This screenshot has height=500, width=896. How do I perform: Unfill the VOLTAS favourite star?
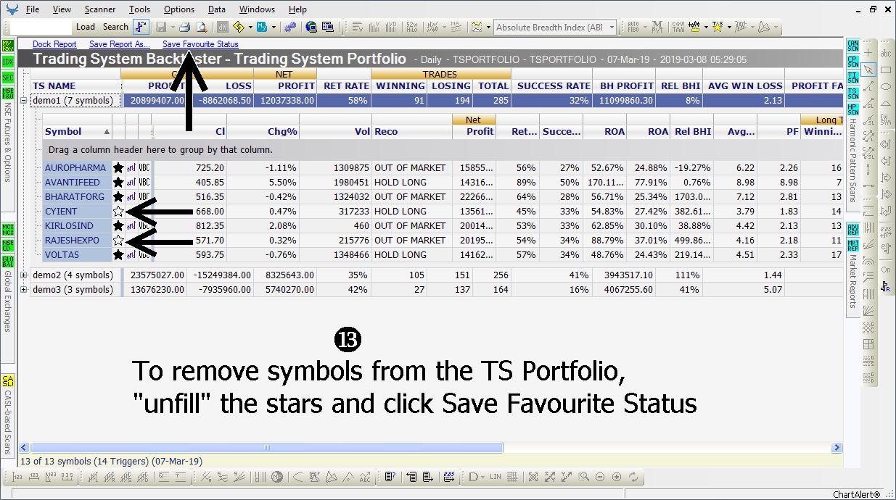click(x=118, y=254)
